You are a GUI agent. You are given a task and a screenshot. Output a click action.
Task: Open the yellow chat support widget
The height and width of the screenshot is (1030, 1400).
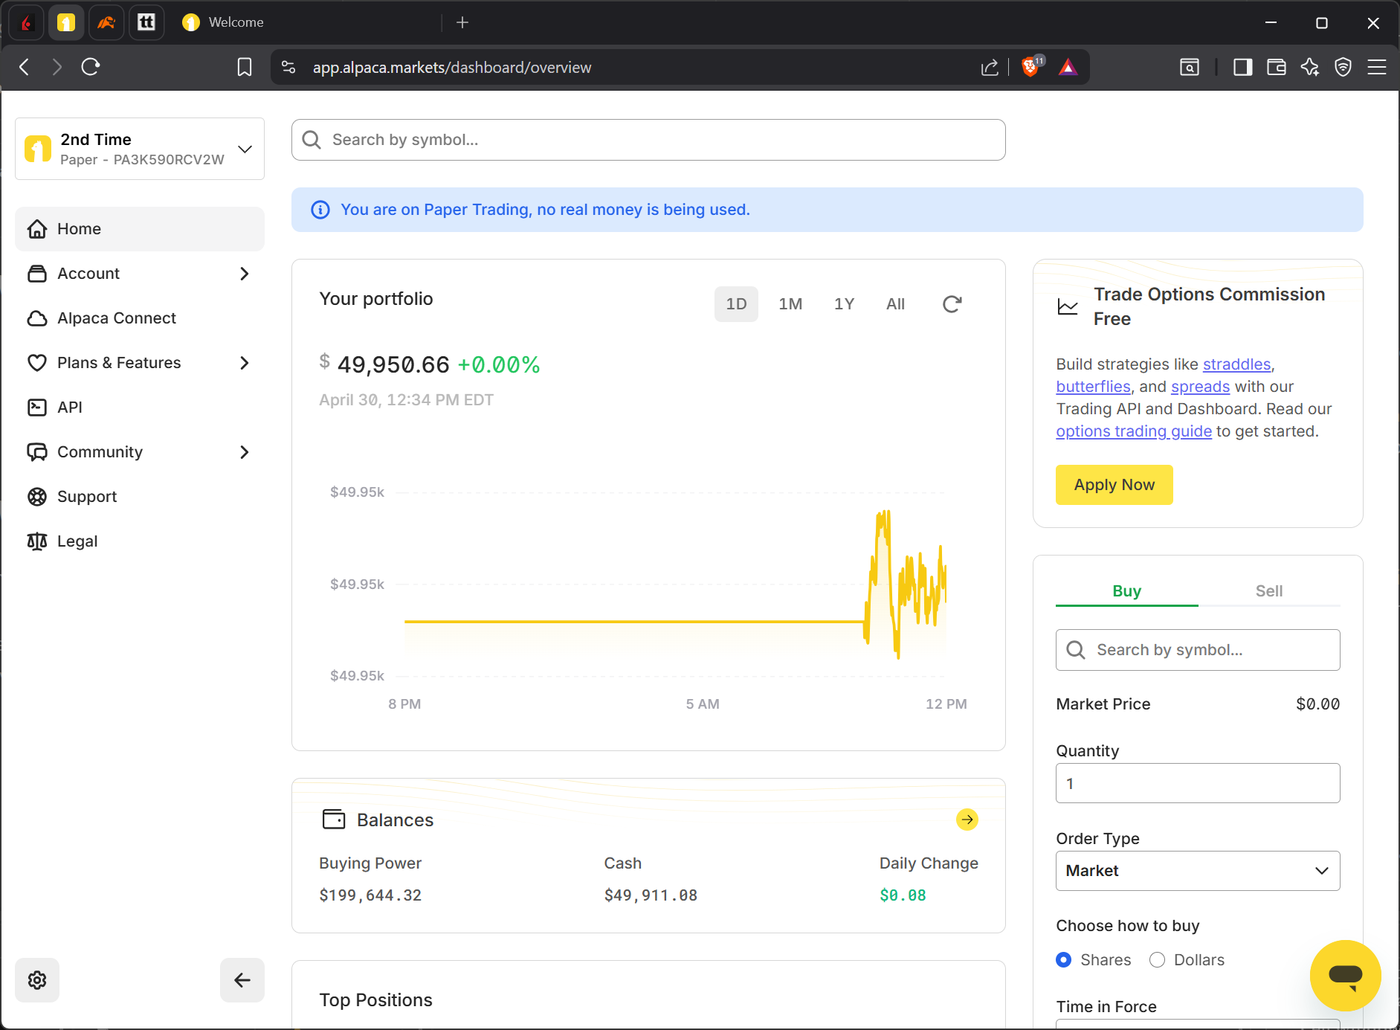click(x=1345, y=976)
